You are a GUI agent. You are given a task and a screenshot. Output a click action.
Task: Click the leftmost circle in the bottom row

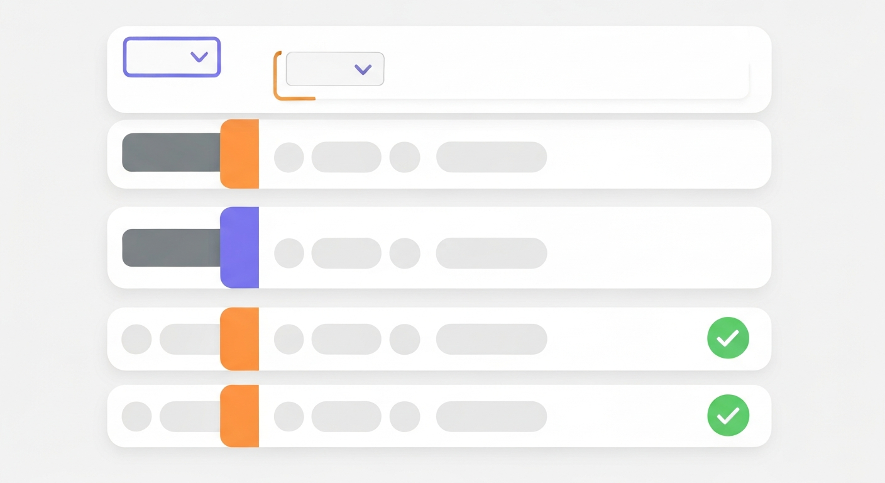tap(136, 416)
